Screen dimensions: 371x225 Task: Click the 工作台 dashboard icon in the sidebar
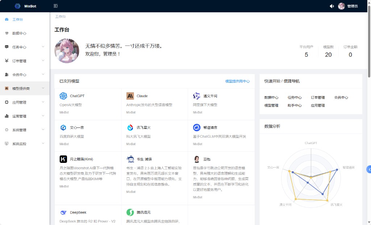pyautogui.click(x=7, y=20)
